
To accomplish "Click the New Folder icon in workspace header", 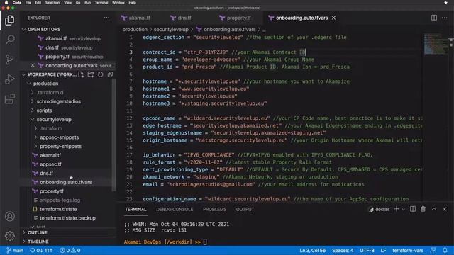I will coord(91,74).
